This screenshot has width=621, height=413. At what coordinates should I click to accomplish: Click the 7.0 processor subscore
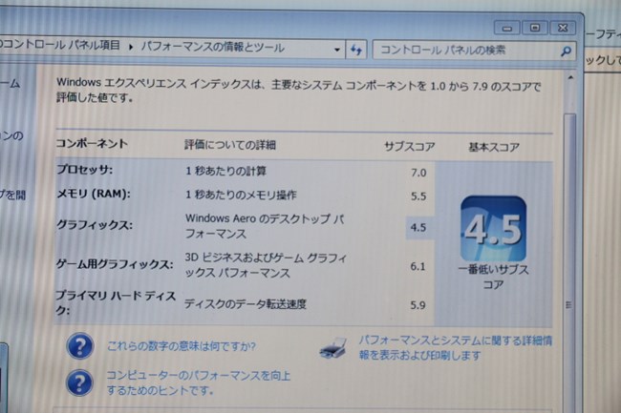tap(418, 173)
